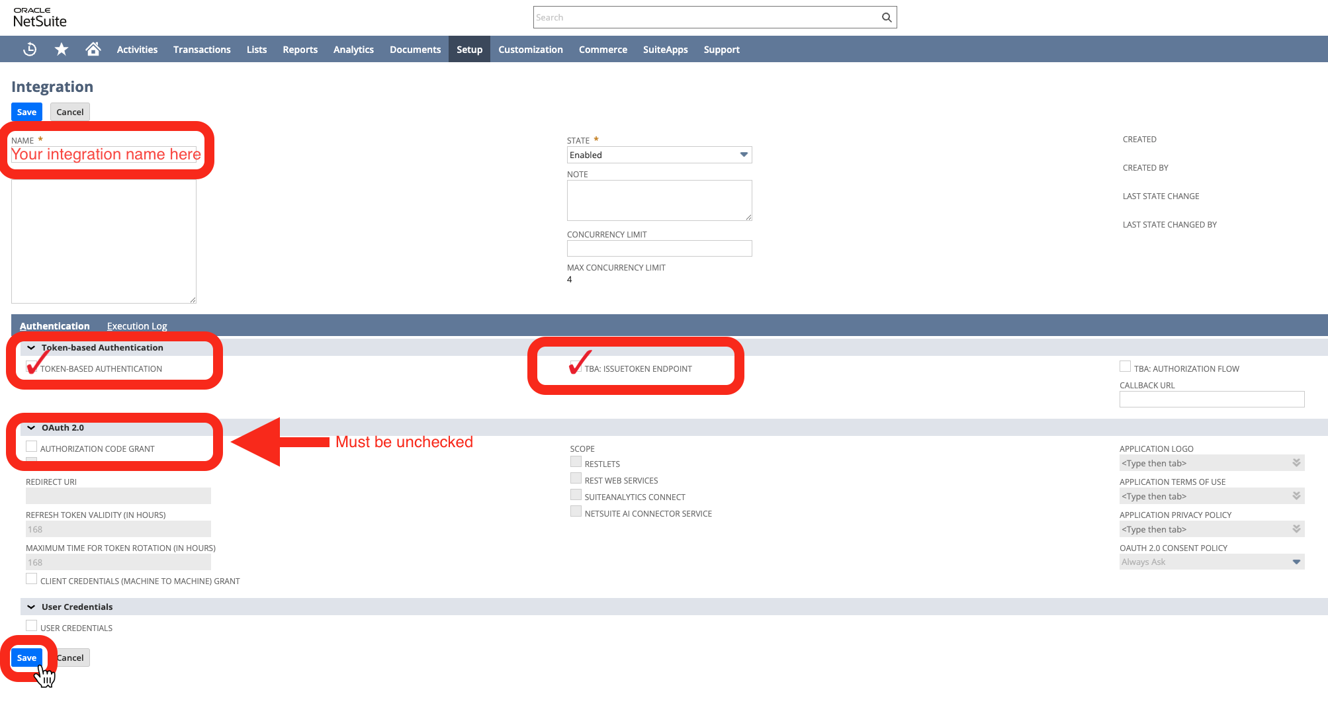Collapse the User Credentials section arrow
1328x725 pixels.
(x=31, y=607)
